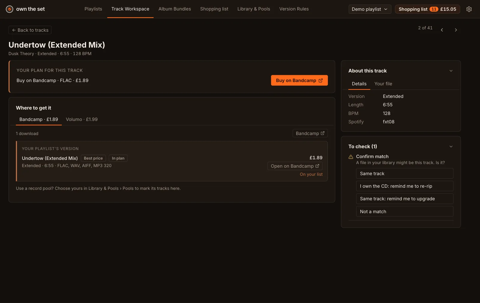Open the Shopping list £15.05 button
Image resolution: width=480 pixels, height=303 pixels.
[427, 9]
